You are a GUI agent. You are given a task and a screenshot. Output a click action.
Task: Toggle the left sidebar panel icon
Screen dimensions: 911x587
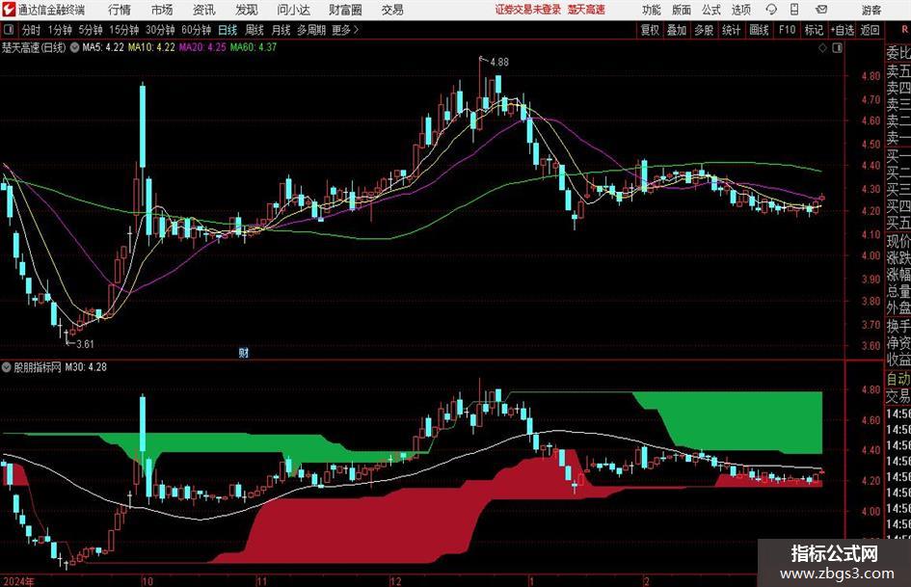coord(8,30)
